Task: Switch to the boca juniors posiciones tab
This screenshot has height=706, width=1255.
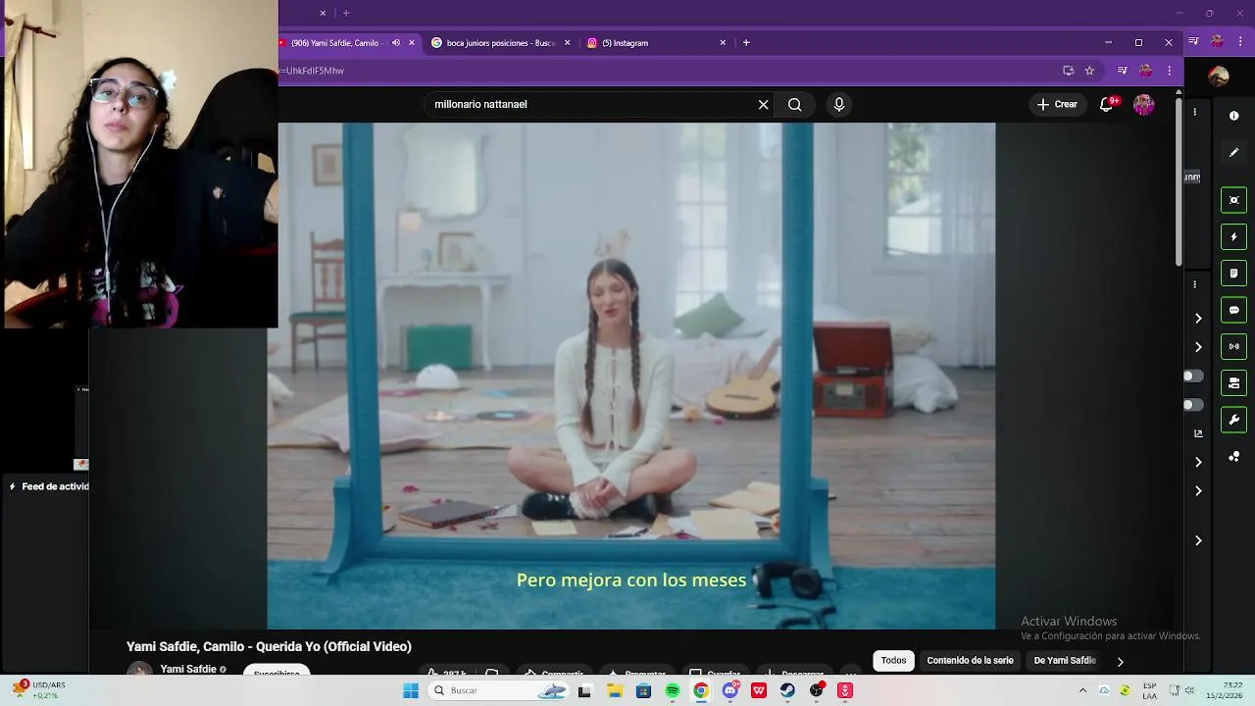Action: [501, 43]
